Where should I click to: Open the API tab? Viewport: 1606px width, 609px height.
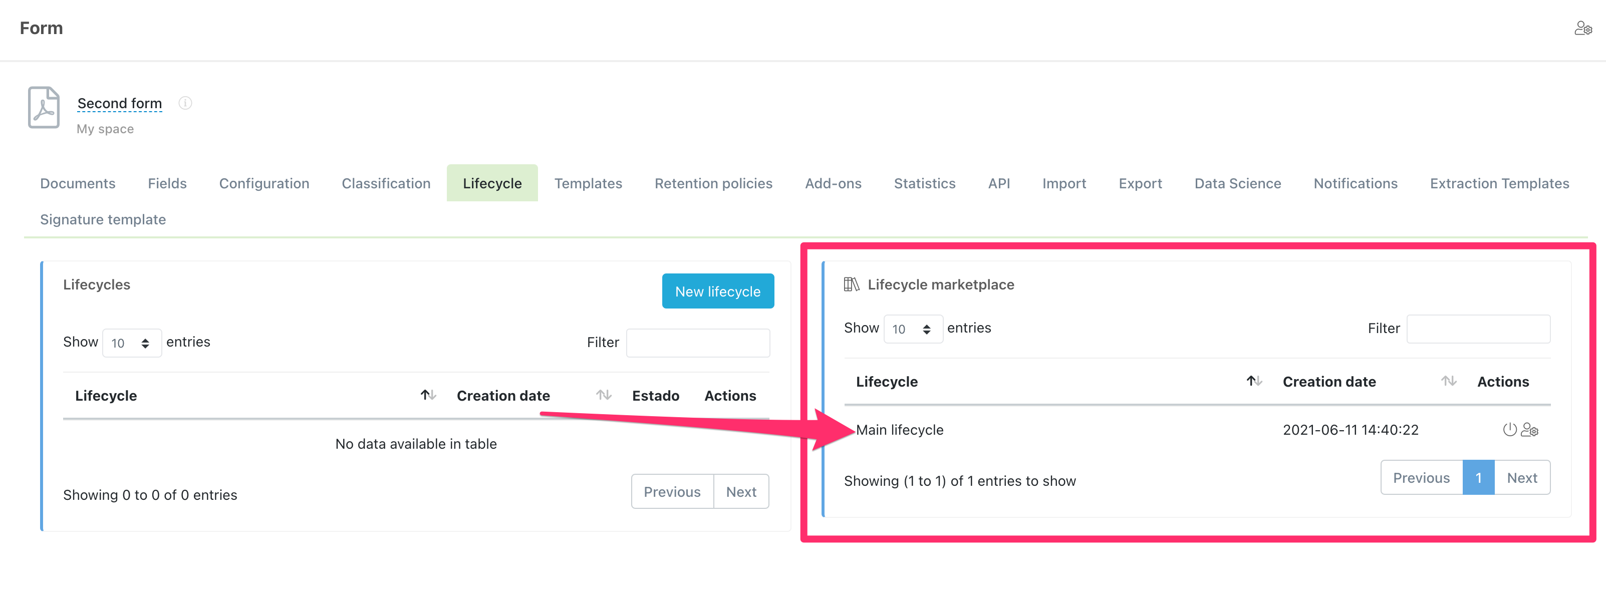tap(999, 183)
